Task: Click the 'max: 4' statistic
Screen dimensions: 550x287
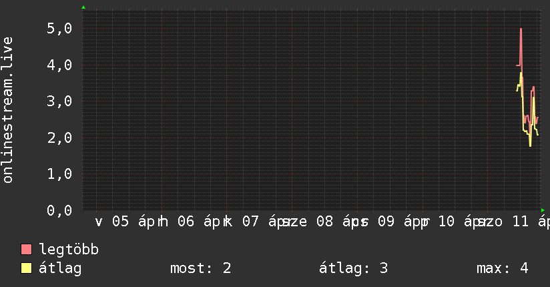Action: coord(503,268)
